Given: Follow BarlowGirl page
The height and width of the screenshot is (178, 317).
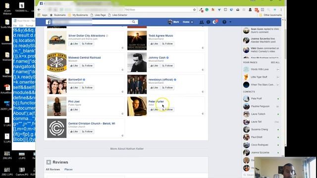Looking at the screenshot, I should 87,88.
